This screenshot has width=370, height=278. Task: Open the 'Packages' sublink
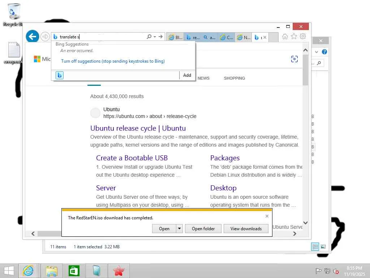tap(225, 158)
